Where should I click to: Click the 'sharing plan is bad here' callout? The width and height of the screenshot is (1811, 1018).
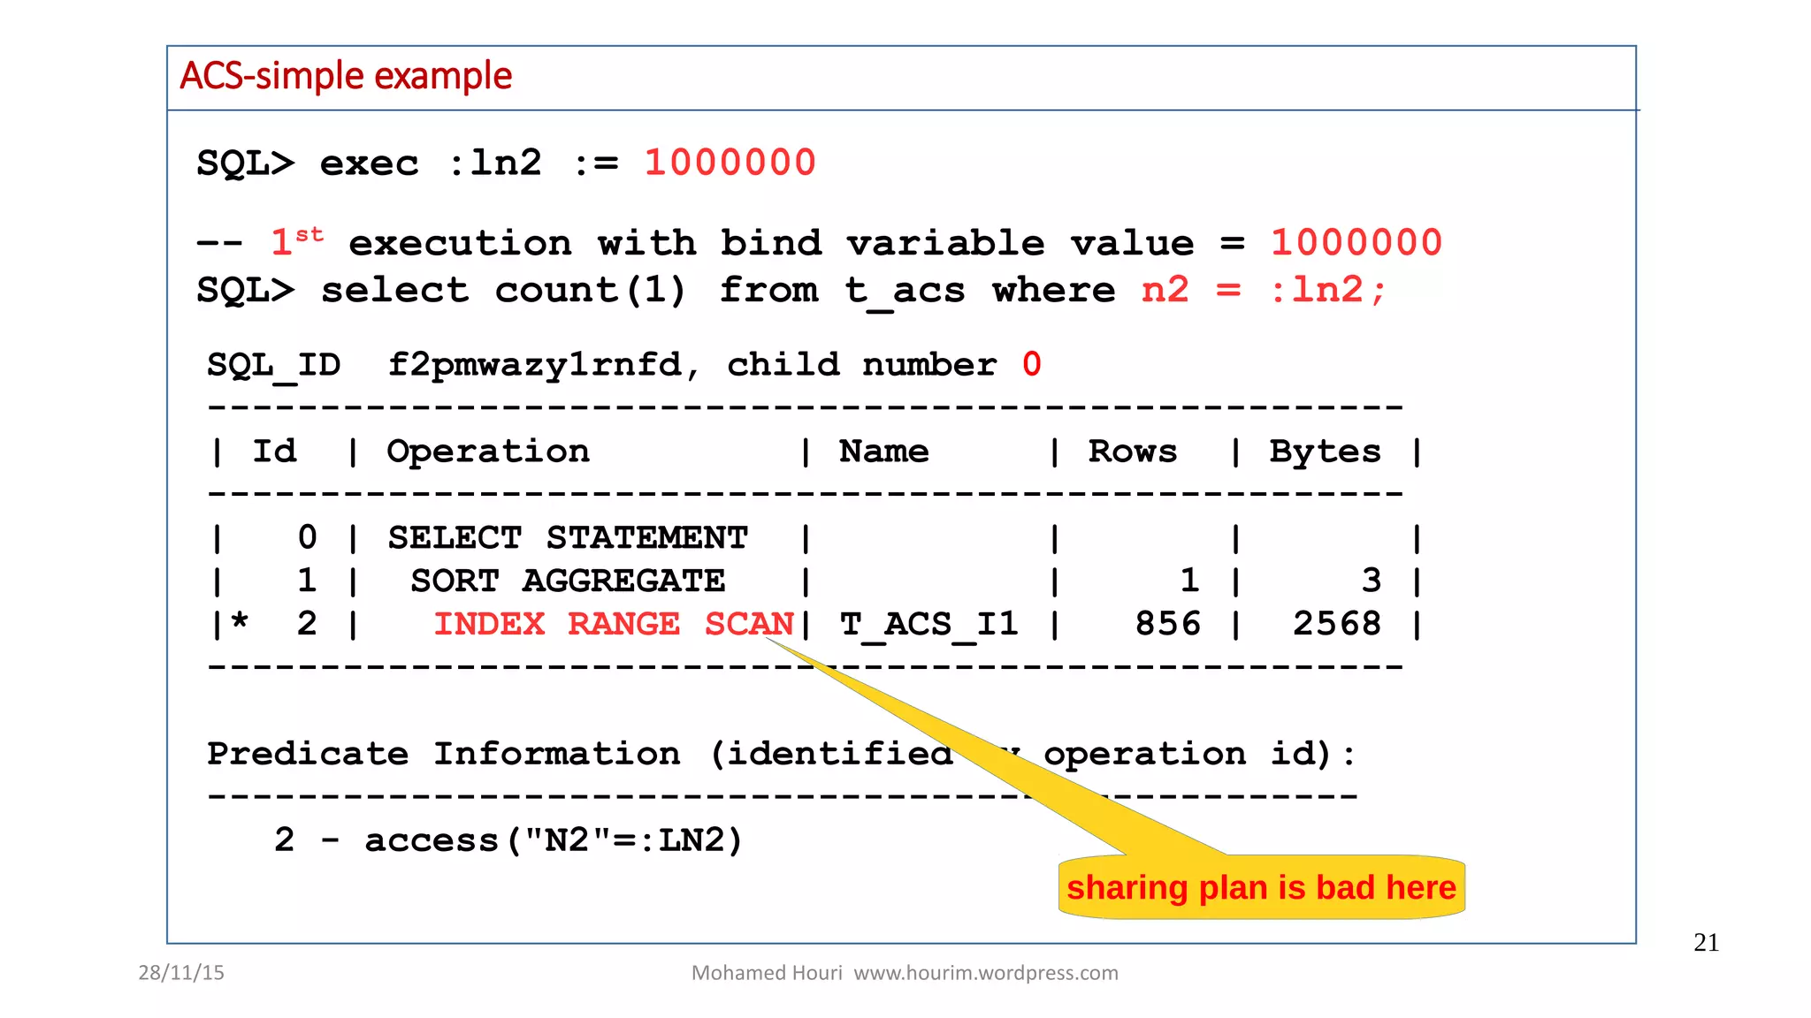(x=1261, y=887)
